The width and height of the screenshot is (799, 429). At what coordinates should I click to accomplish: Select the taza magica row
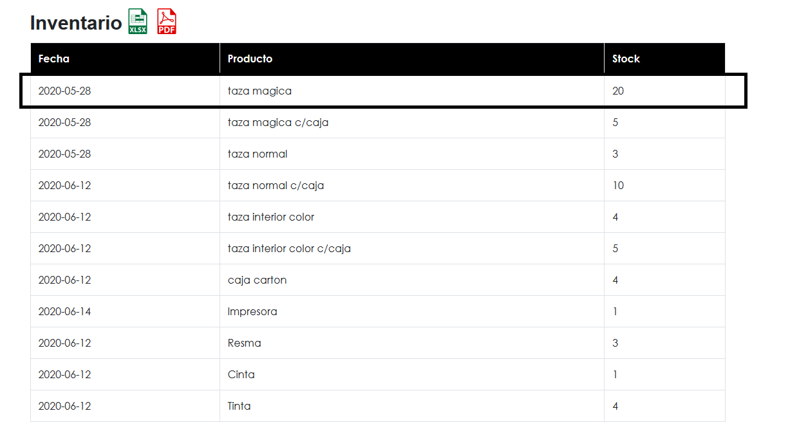click(383, 91)
